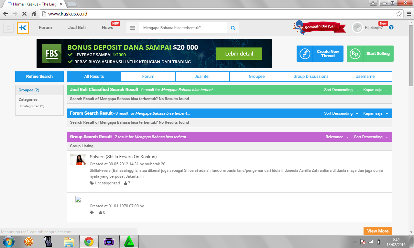Expand Jual Beli Sort Descending dropdown
Image resolution: width=414 pixels, height=248 pixels.
(x=341, y=90)
